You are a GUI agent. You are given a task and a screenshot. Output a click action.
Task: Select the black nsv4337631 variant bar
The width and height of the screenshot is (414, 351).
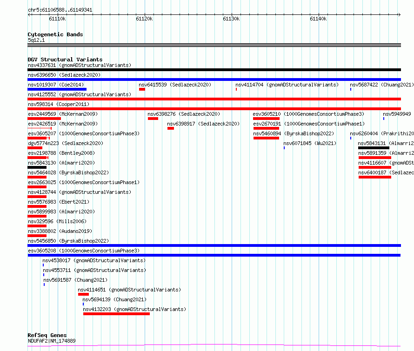[x=214, y=70]
